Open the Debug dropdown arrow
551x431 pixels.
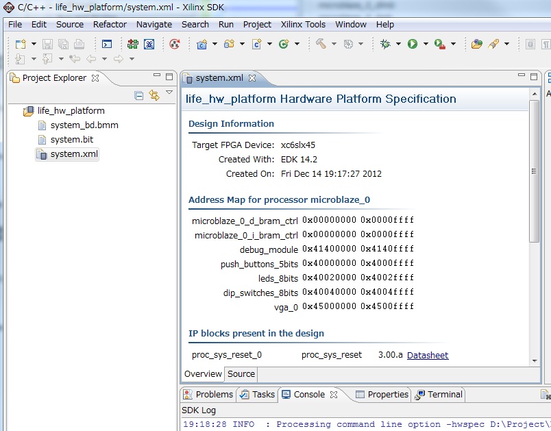pyautogui.click(x=398, y=44)
